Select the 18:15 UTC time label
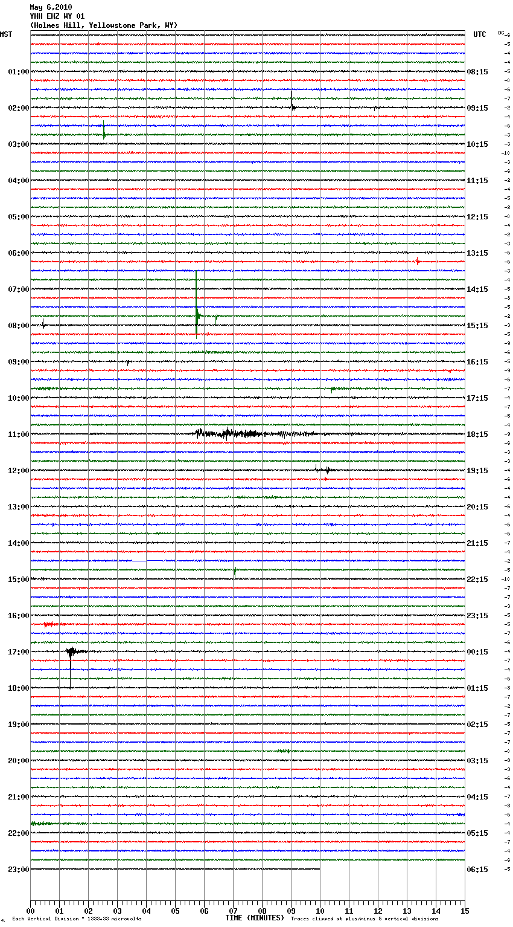Viewport: 513px width, 927px height. (x=477, y=434)
